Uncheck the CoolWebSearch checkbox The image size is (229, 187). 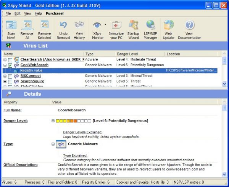(x=10, y=65)
